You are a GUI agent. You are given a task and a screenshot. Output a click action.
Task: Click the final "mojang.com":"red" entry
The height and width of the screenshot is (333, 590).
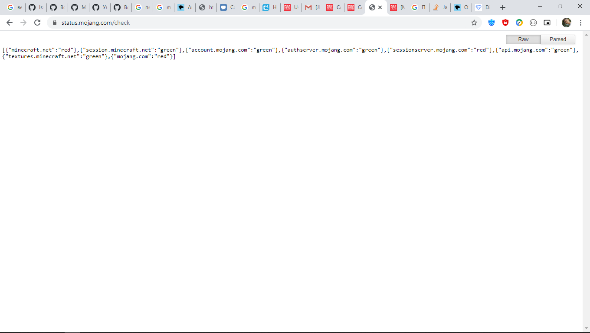(141, 56)
